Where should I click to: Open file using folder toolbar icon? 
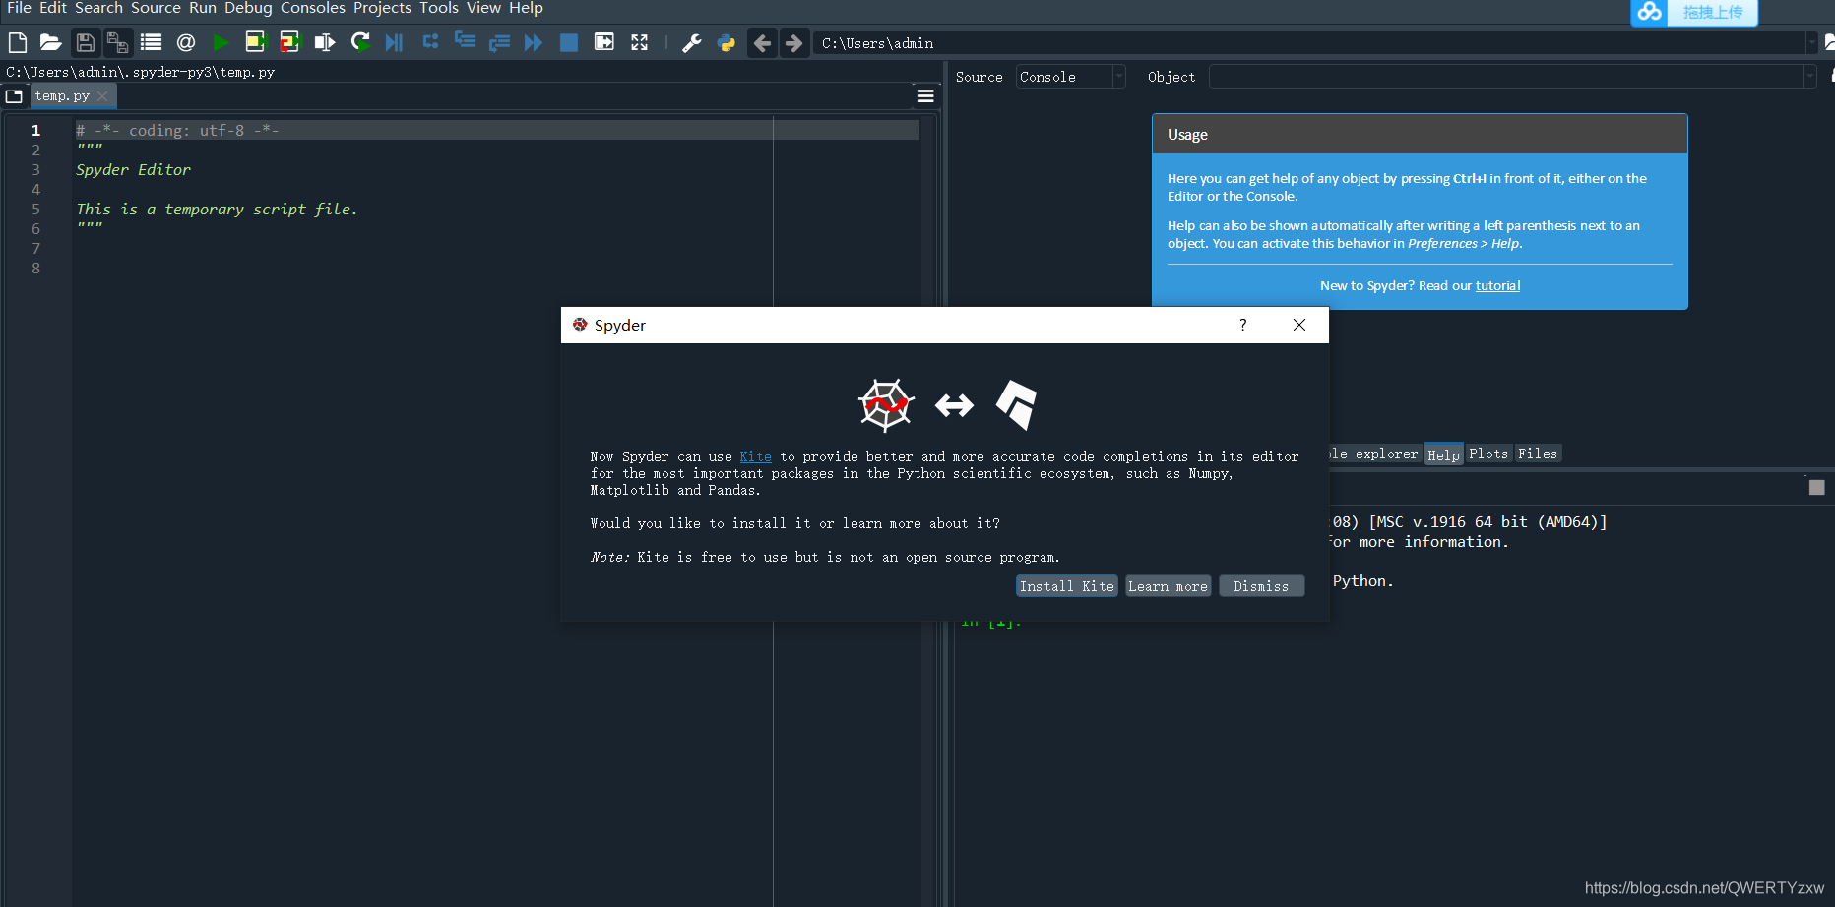(x=50, y=42)
